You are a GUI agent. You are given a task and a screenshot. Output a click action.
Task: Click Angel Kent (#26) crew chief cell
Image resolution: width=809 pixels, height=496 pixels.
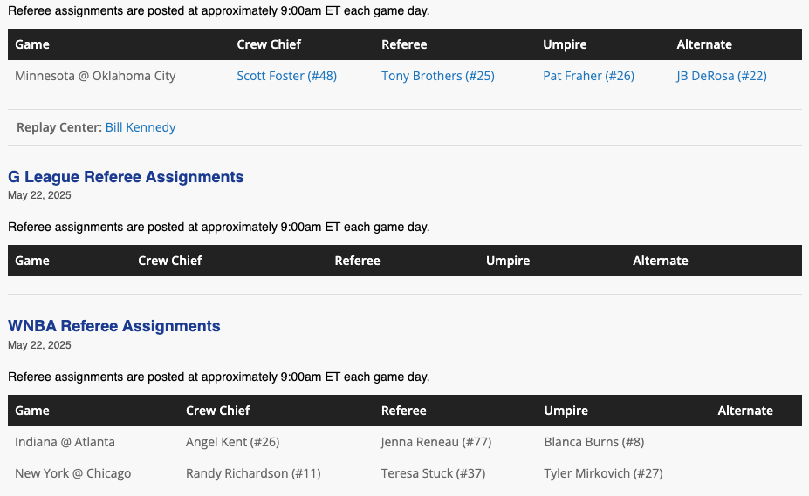pyautogui.click(x=232, y=442)
